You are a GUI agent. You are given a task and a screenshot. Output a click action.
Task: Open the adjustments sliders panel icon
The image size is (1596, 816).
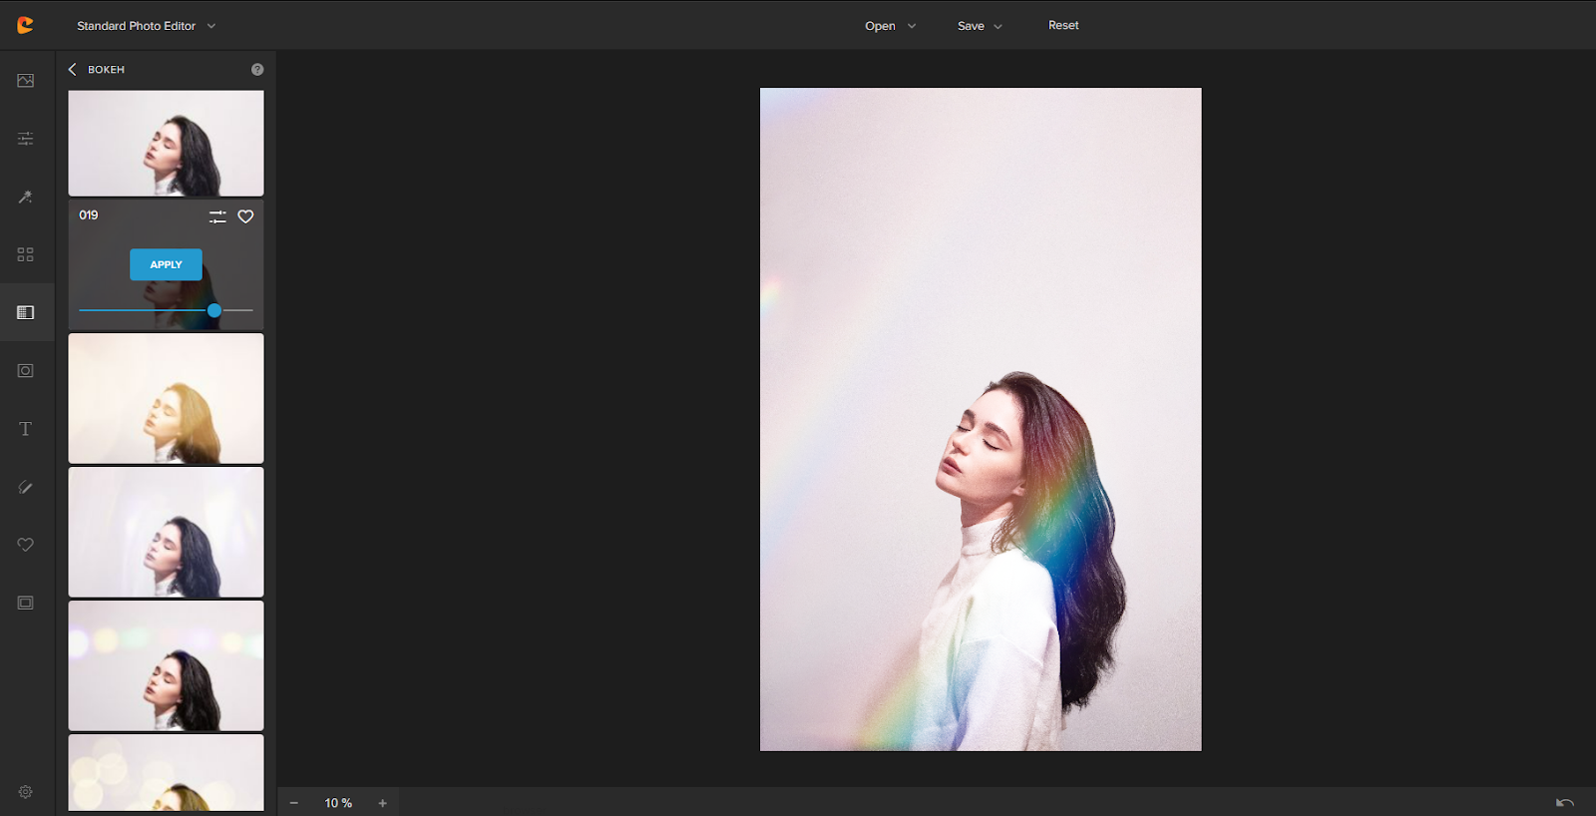click(x=26, y=139)
